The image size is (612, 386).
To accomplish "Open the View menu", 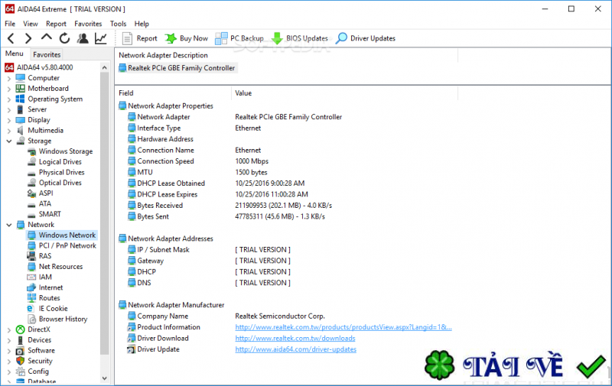I will click(x=31, y=24).
